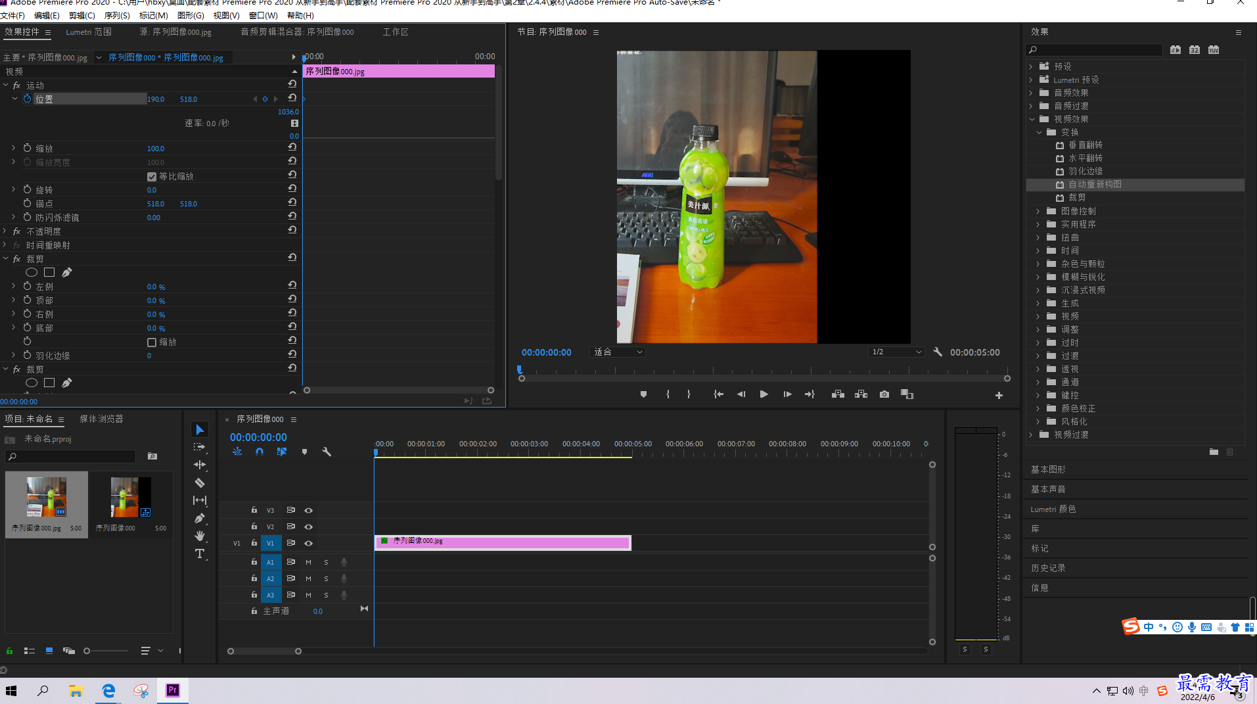The height and width of the screenshot is (704, 1257).
Task: Toggle linked selection in timeline
Action: click(x=282, y=452)
